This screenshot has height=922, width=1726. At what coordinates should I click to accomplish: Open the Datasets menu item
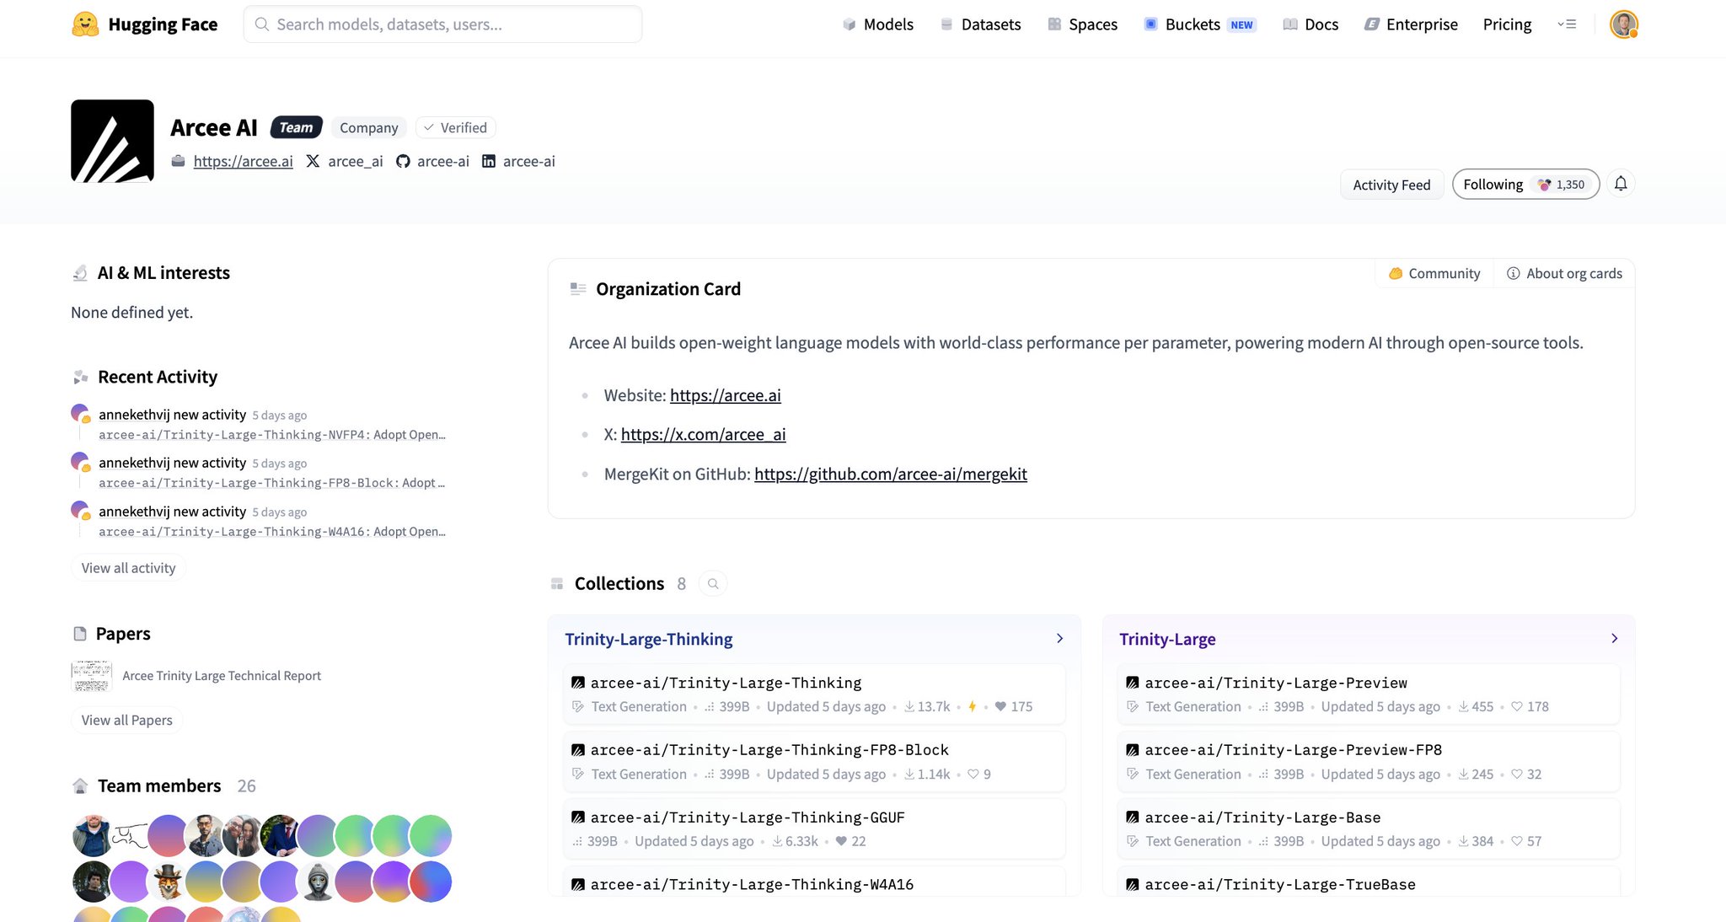click(980, 24)
